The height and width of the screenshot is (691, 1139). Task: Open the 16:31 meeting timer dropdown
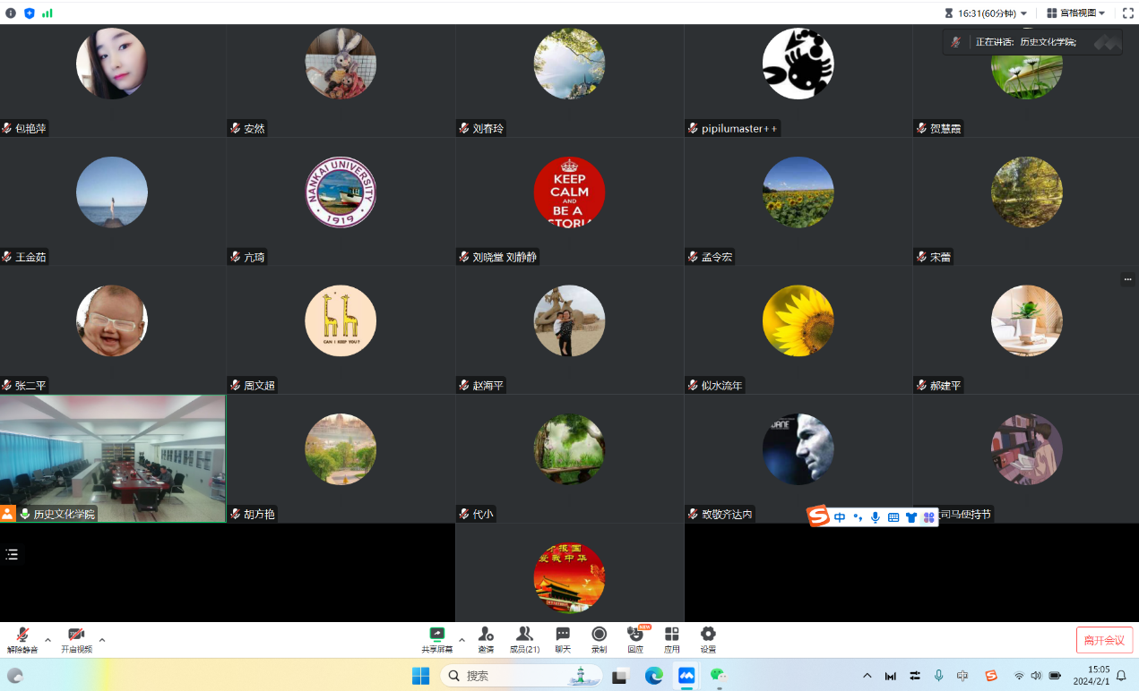coord(986,13)
